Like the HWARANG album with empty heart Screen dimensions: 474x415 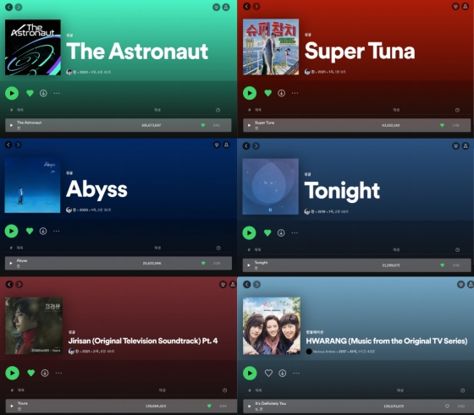(x=268, y=373)
